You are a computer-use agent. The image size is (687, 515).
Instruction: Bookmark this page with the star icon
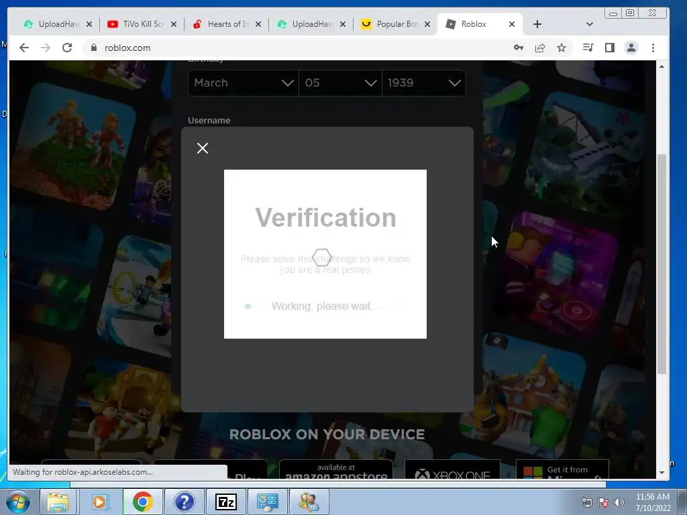click(x=562, y=48)
